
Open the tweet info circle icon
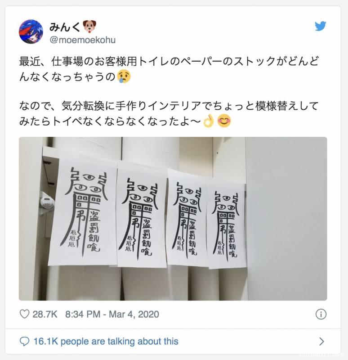click(321, 314)
